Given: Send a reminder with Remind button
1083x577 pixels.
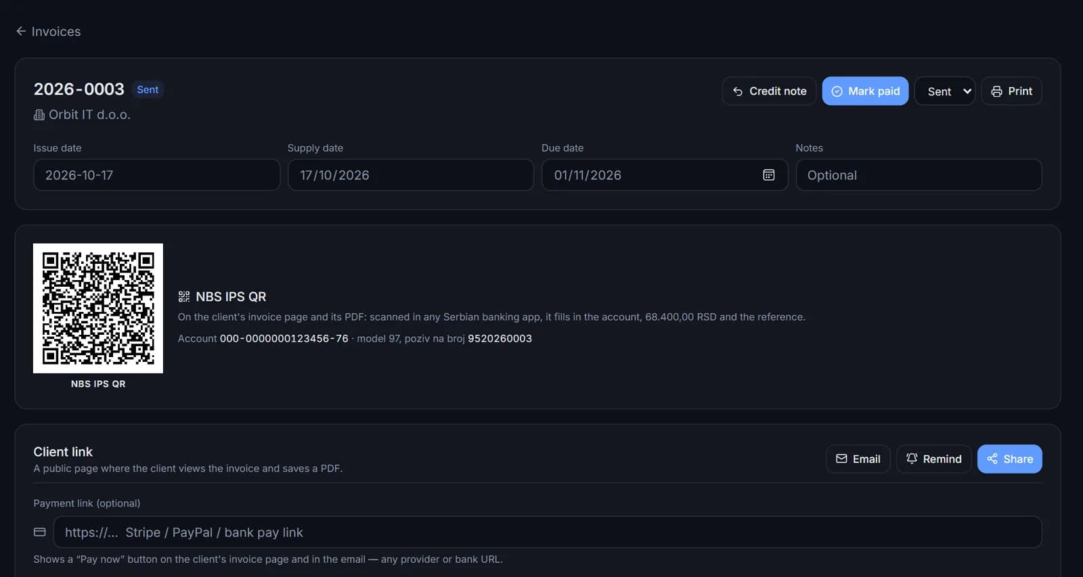Looking at the screenshot, I should click(933, 459).
